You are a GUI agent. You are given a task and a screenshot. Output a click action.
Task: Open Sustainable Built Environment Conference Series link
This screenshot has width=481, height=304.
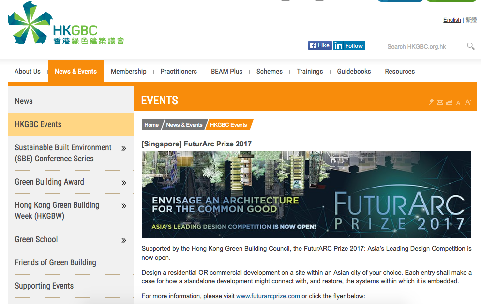coord(63,153)
